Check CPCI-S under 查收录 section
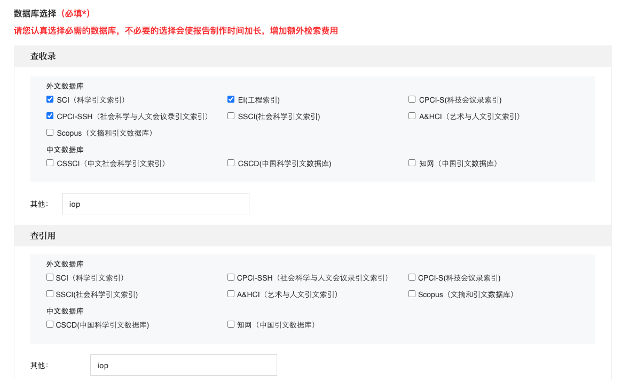The image size is (629, 380). click(412, 99)
